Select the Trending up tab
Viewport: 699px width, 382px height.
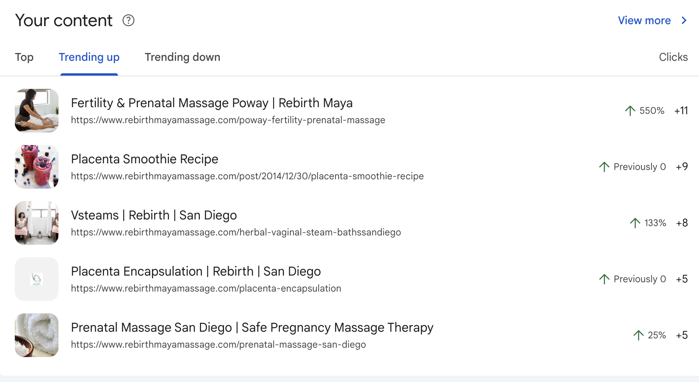[89, 57]
